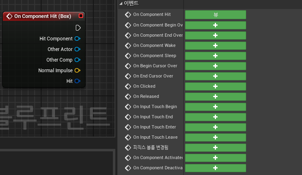
Task: Click the On Component Sleep icon
Action: [128, 56]
